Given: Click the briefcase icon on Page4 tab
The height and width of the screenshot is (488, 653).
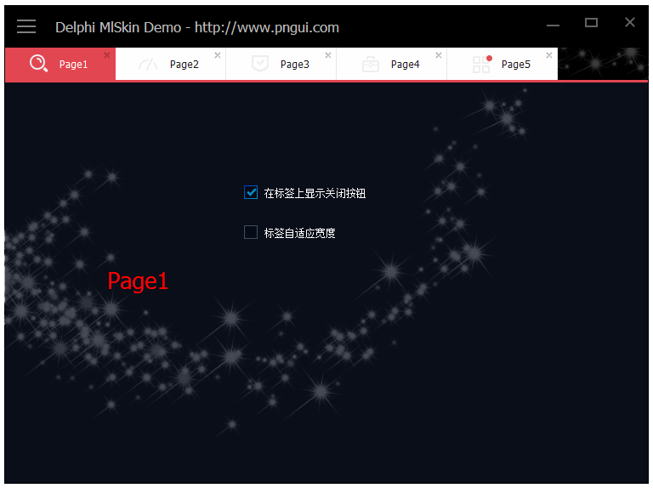Looking at the screenshot, I should point(371,64).
